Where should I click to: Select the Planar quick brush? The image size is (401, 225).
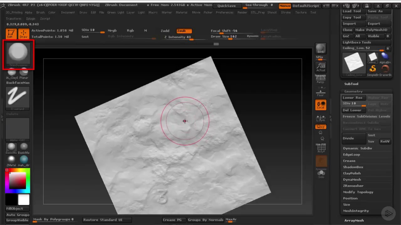point(24,74)
